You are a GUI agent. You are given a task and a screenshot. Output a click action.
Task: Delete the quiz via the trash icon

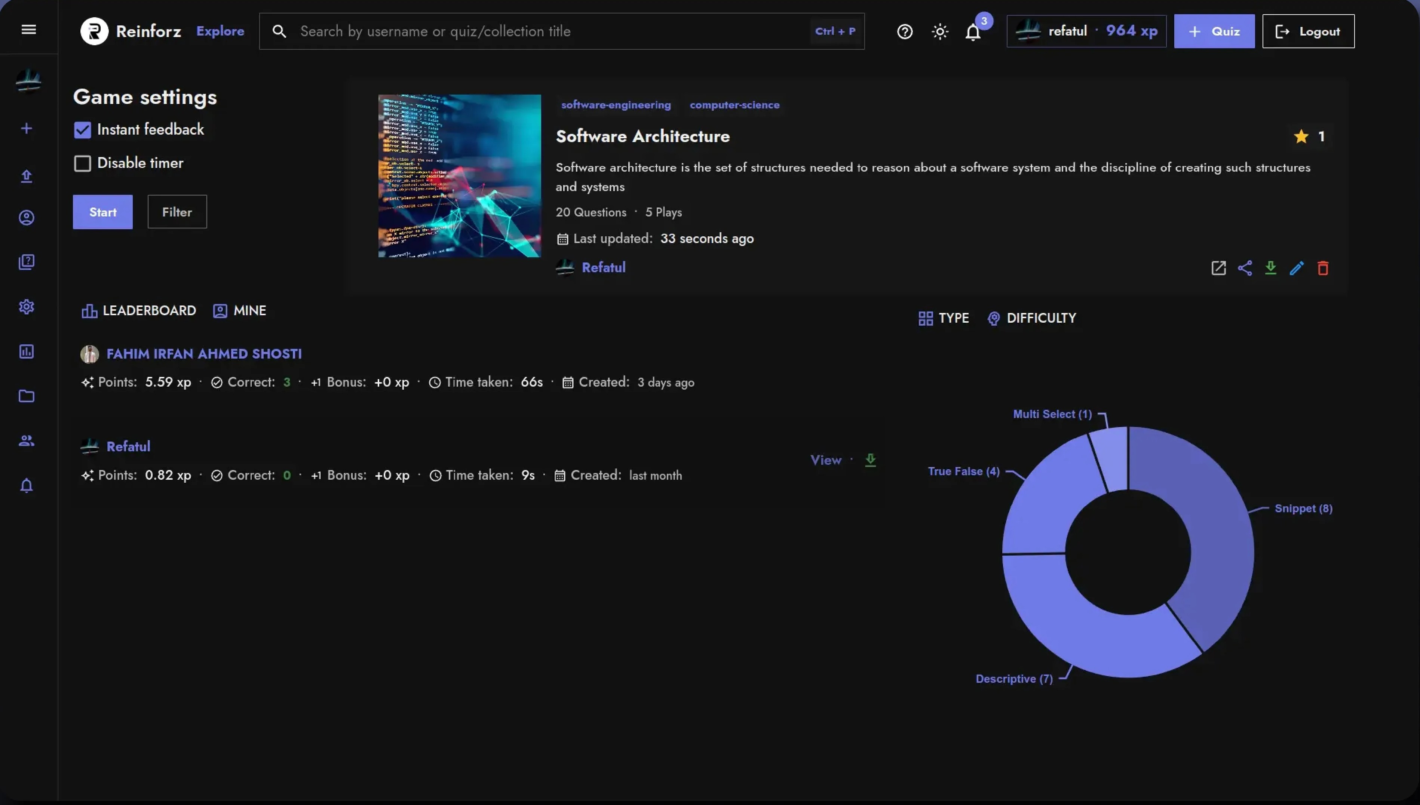[x=1323, y=268]
